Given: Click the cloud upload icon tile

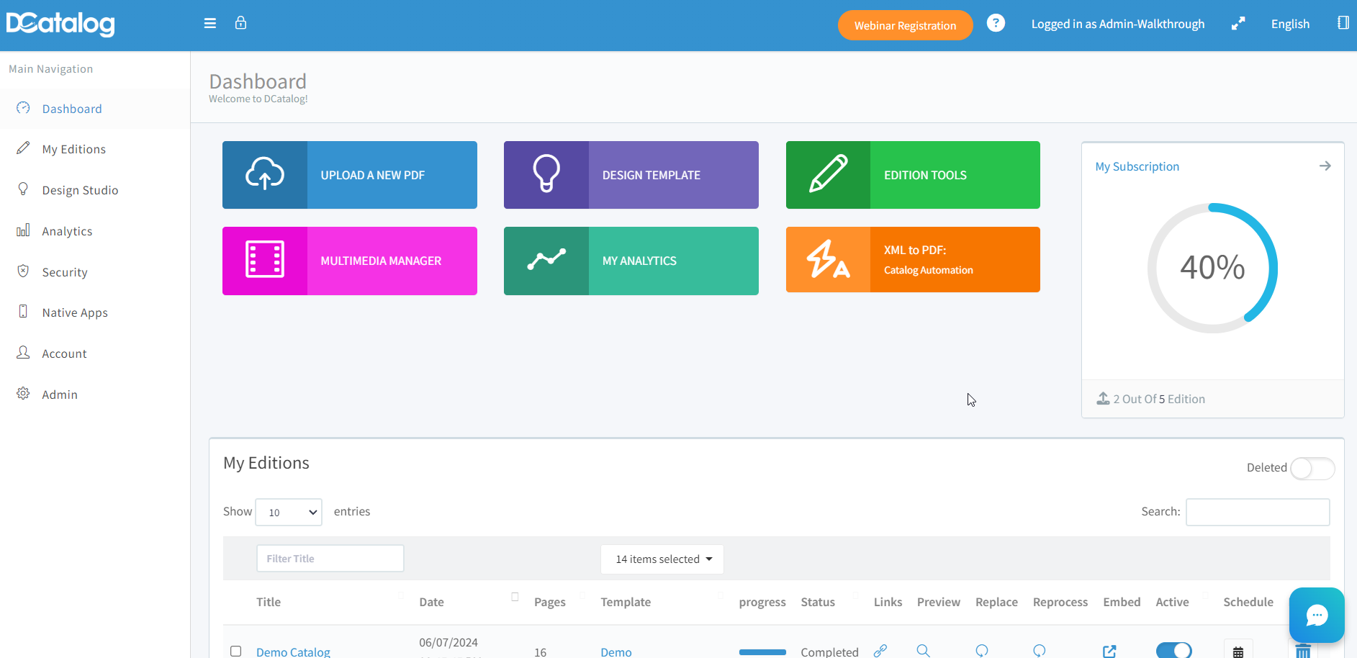Looking at the screenshot, I should [x=265, y=175].
